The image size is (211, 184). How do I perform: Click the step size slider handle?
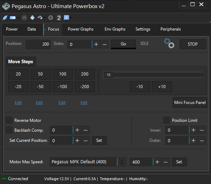(108, 75)
